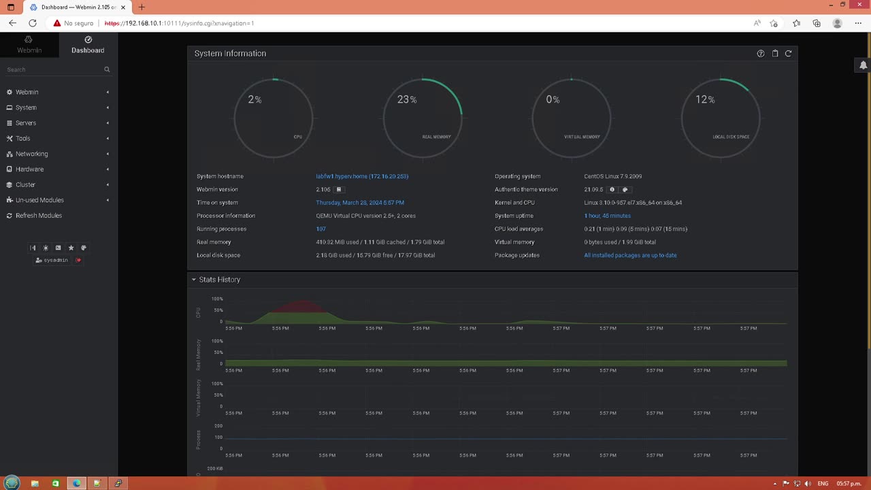
Task: Toggle night mode sun icon in sidebar
Action: click(46, 248)
